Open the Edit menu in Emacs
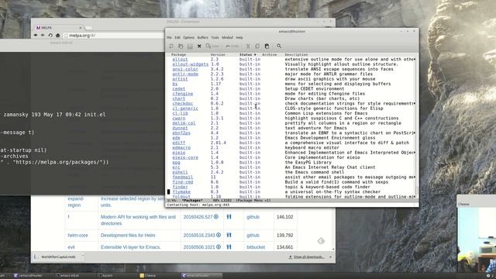Viewport: 496px width, 279px height. (x=177, y=38)
